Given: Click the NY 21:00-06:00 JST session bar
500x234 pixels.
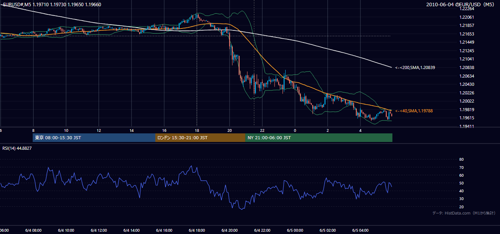Looking at the screenshot, I should (x=318, y=138).
